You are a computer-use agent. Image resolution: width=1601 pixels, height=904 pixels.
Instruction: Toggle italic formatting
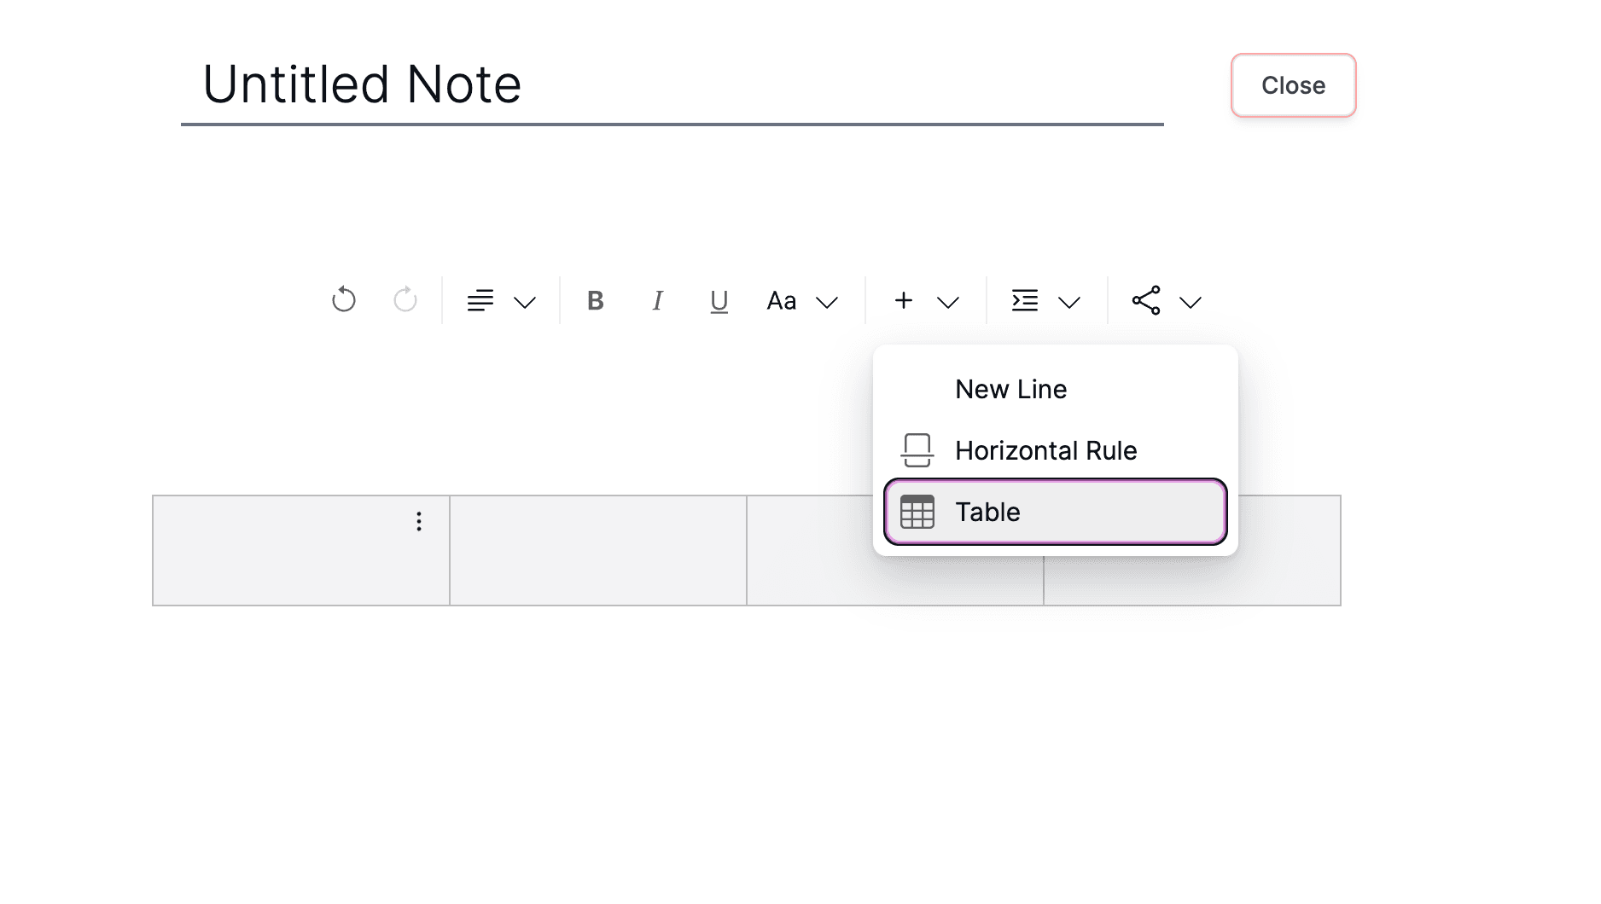click(x=657, y=301)
